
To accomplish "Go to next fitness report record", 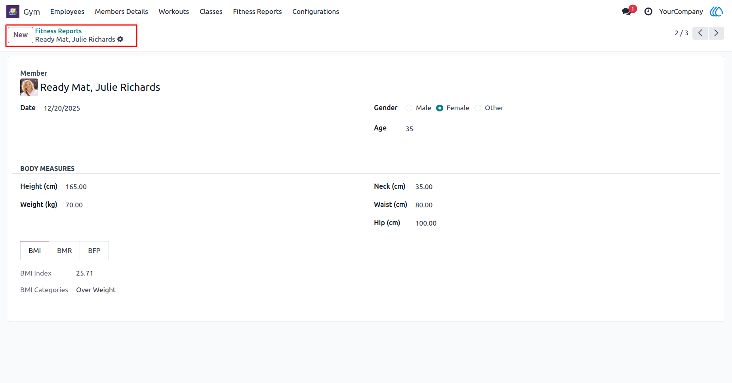I will tap(716, 33).
